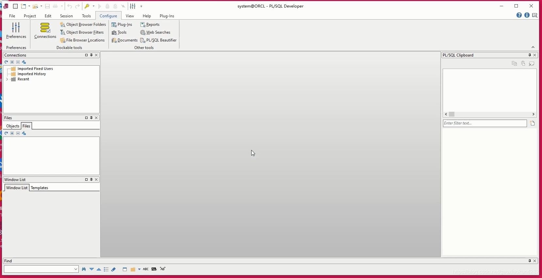The width and height of the screenshot is (542, 278).
Task: Open the File menu
Action: [x=12, y=16]
